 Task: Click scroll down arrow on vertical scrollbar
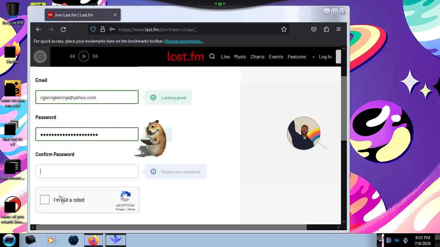tap(343, 222)
